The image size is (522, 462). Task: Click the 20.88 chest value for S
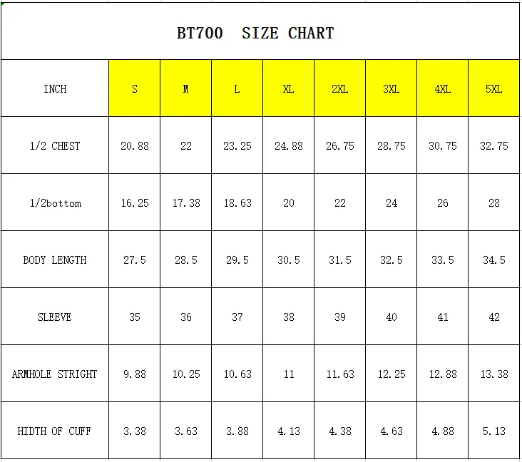[135, 145]
